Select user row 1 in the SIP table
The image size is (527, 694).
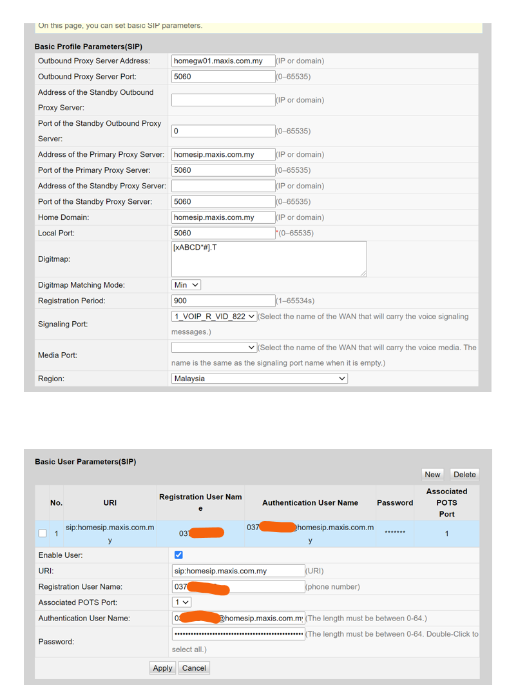(257, 533)
